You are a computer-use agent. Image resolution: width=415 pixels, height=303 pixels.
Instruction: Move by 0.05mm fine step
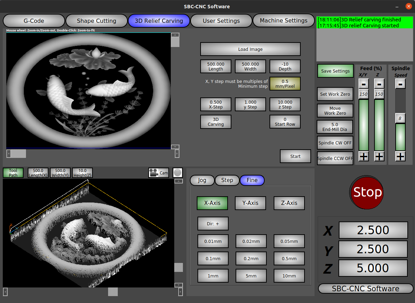(x=289, y=241)
